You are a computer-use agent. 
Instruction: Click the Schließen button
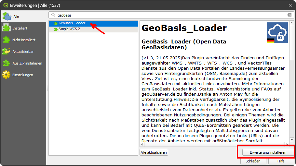coord(253,161)
